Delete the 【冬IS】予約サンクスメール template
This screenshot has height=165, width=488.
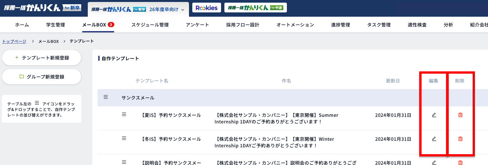[460, 139]
